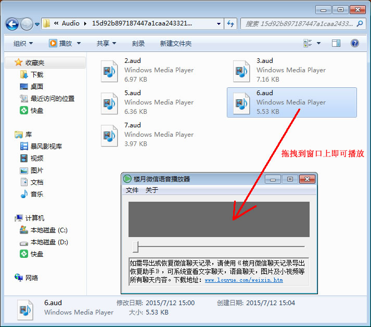Open 关于 menu in 楼月微信语音播放器
371x327 pixels.
151,190
